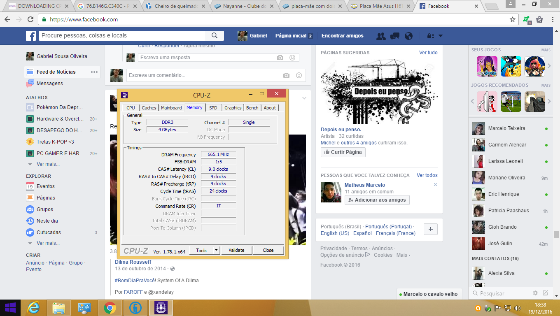Viewport: 560px width, 316px height.
Task: Open Internet Explorer from taskbar
Action: [33, 308]
